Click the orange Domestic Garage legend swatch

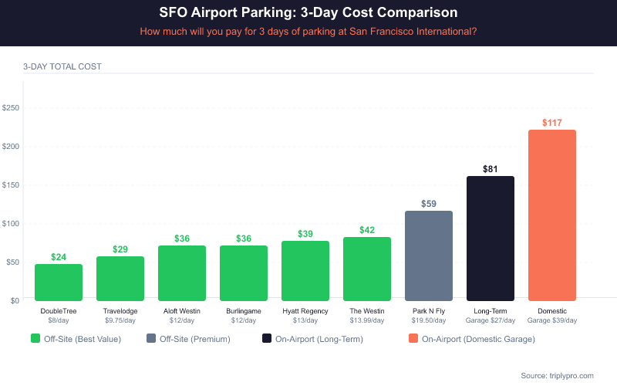[413, 338]
